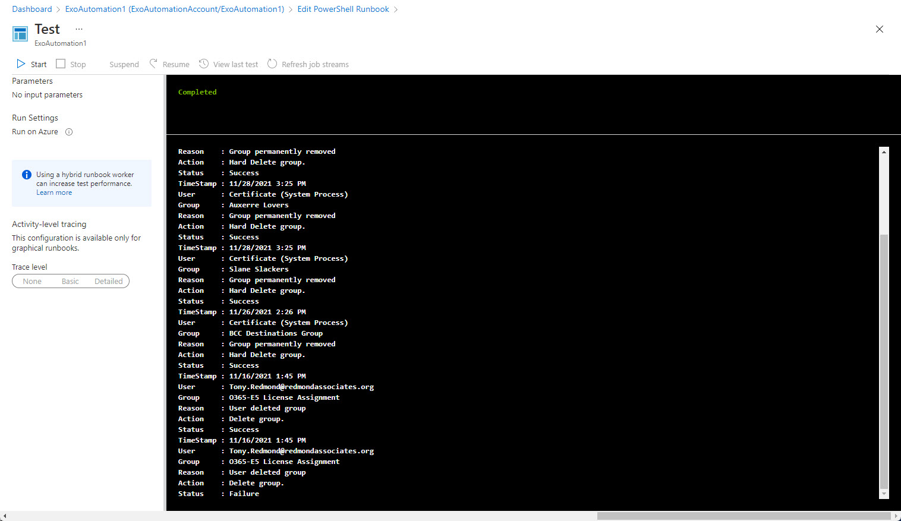Screen dimensions: 901x521
Task: Click the Resume arrow icon
Action: (153, 64)
